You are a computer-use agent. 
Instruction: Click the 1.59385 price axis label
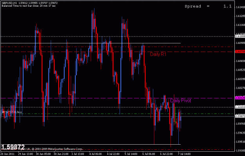[240, 151]
